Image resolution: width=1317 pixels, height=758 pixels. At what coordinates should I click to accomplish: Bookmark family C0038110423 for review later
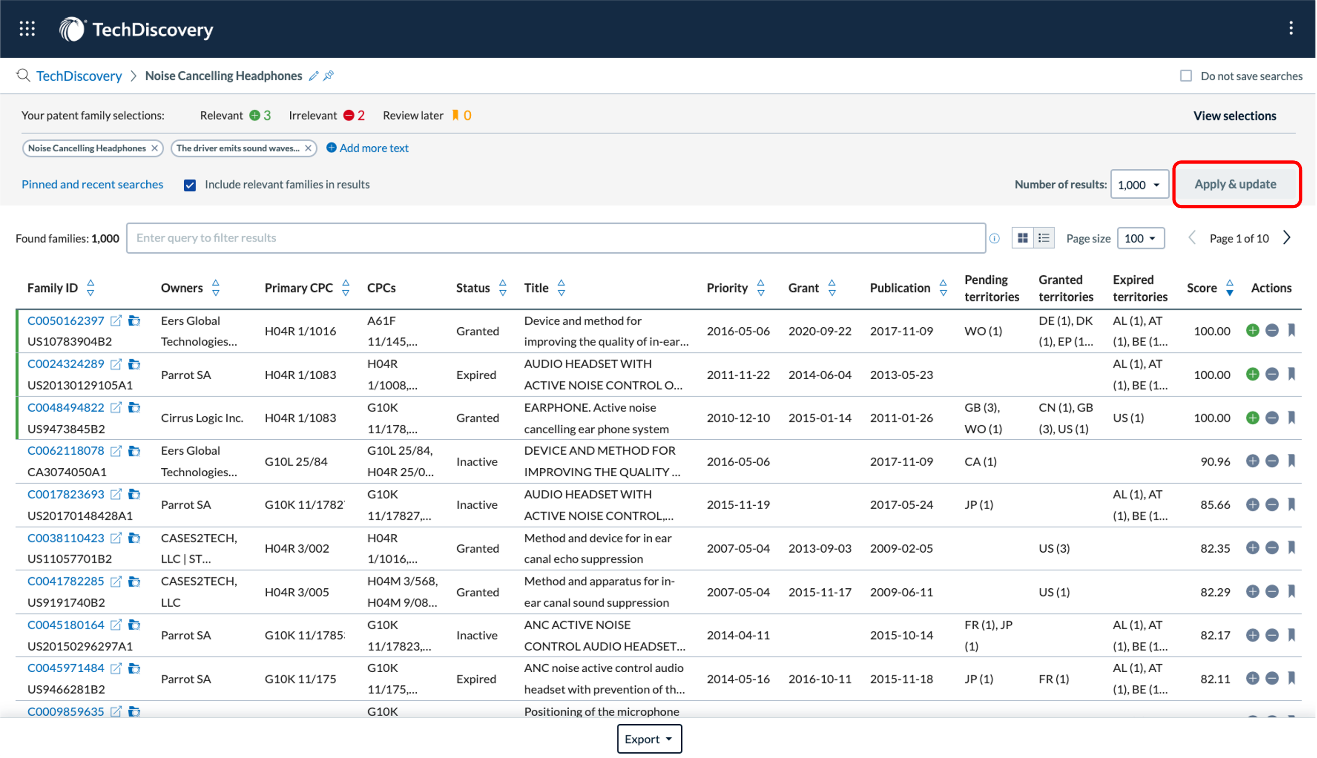pyautogui.click(x=1292, y=548)
